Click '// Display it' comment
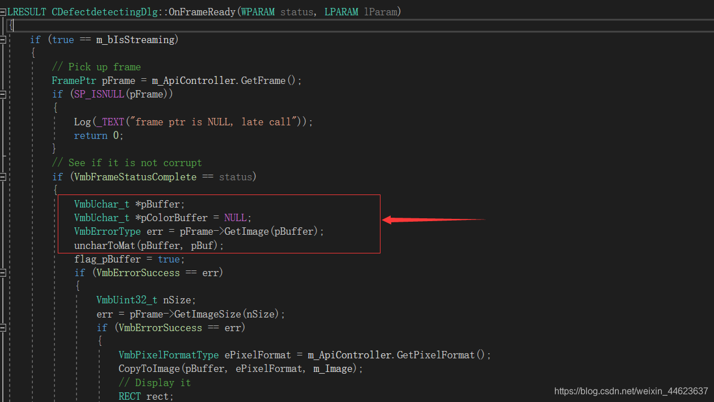 [x=155, y=383]
